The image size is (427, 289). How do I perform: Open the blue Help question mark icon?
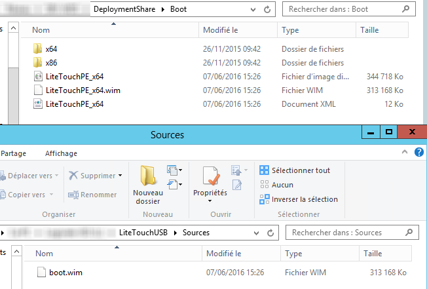tap(420, 153)
